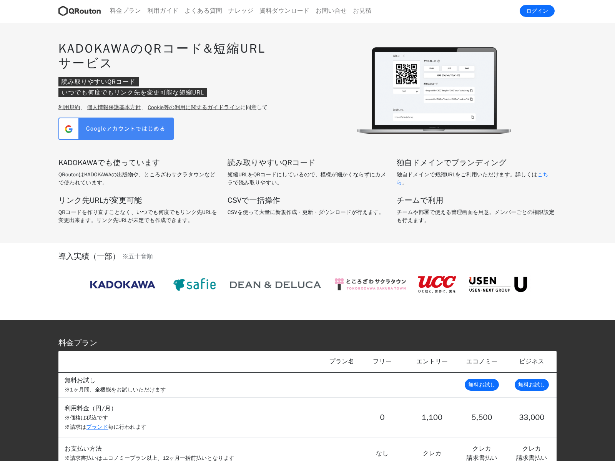
Task: Click the なし payment cell
Action: point(382,453)
